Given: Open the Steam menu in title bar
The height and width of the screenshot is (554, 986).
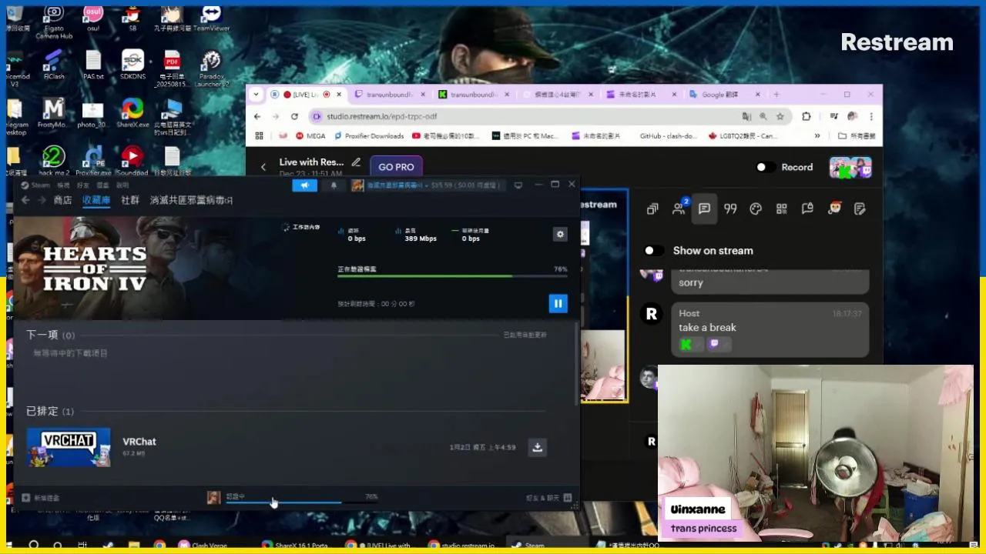Looking at the screenshot, I should pos(35,185).
